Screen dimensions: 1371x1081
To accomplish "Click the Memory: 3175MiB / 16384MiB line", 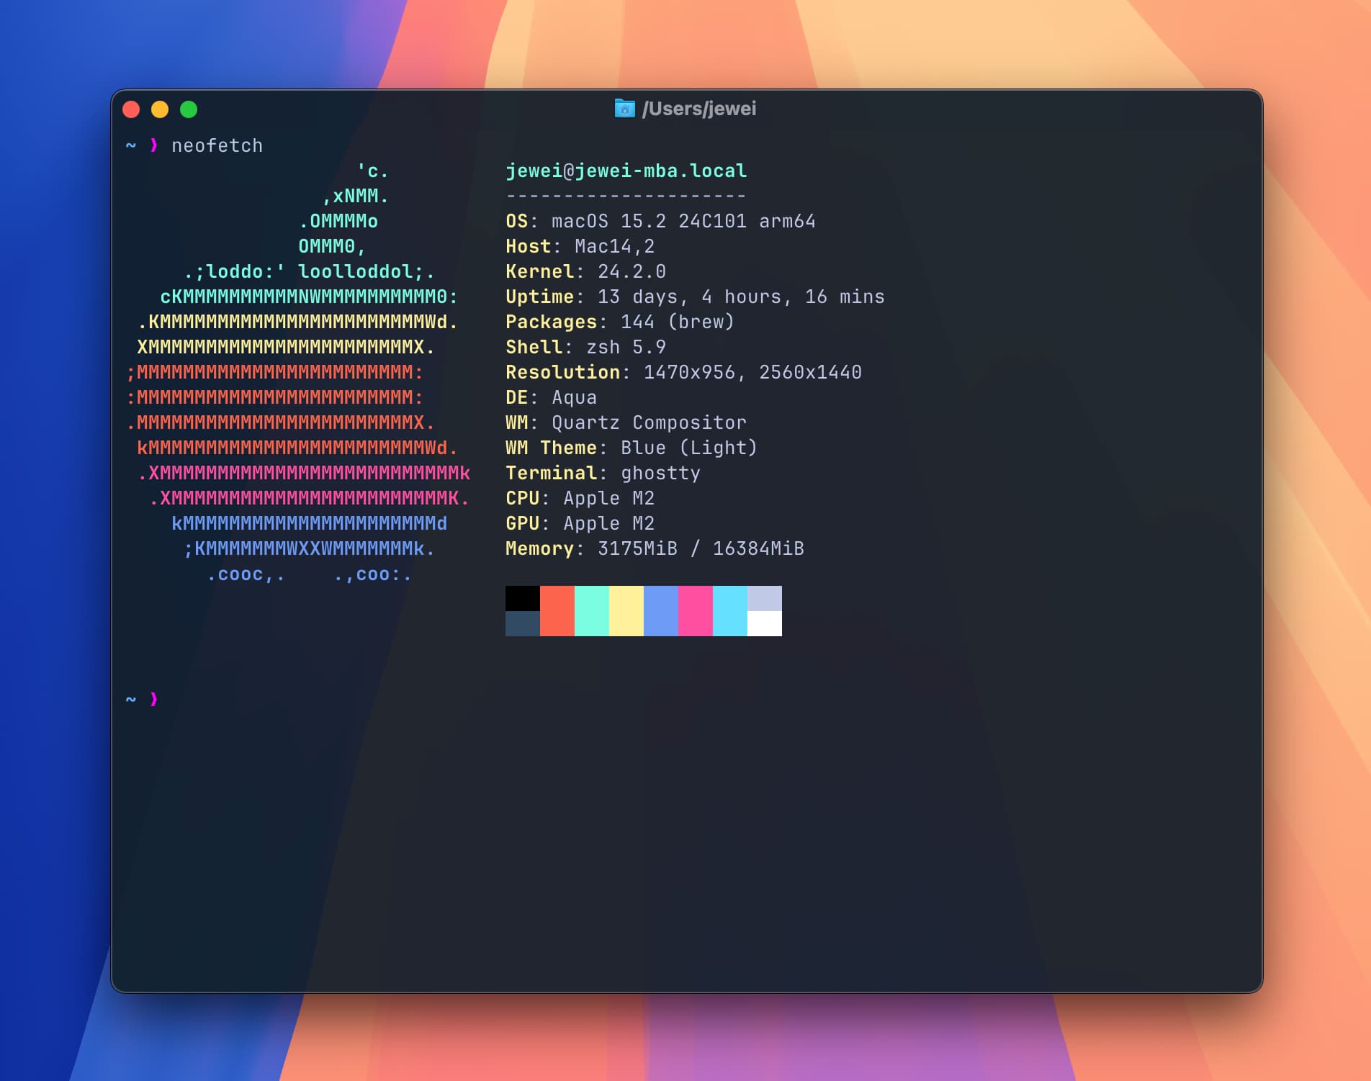I will tap(655, 549).
